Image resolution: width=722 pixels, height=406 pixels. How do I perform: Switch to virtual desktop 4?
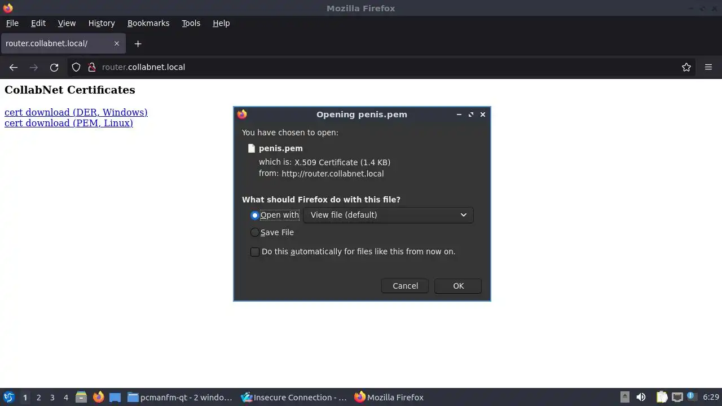tap(65, 398)
